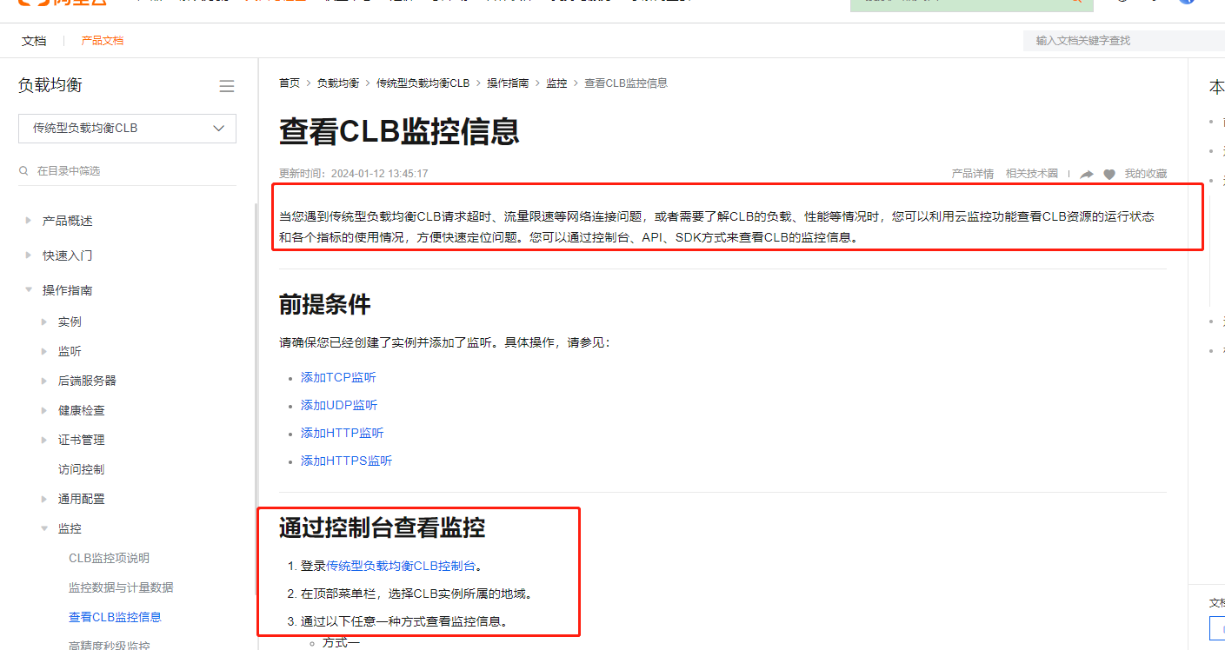Expand the 产品概述 tree node
The width and height of the screenshot is (1225, 650).
click(x=29, y=221)
